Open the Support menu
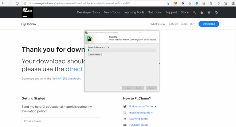This screenshot has height=127, width=236. [171, 12]
